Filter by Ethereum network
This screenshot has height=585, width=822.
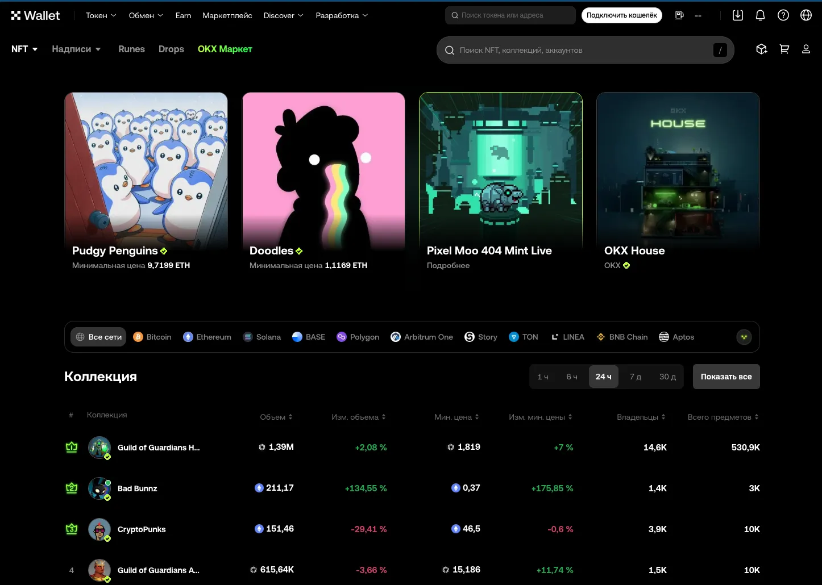(x=207, y=337)
